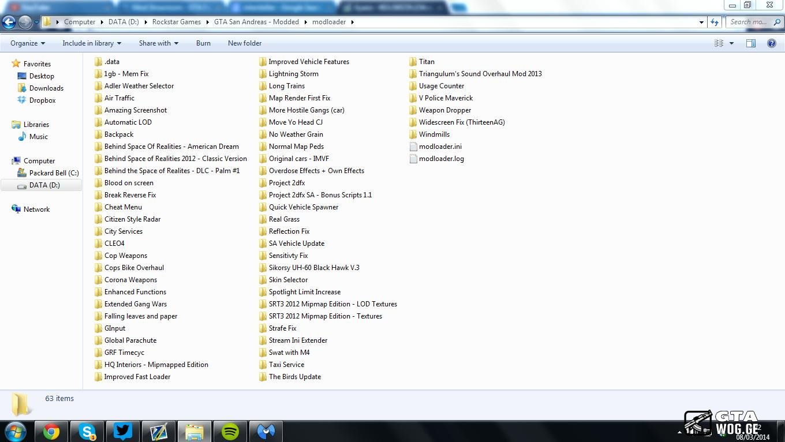Click the New folder button

tap(244, 43)
